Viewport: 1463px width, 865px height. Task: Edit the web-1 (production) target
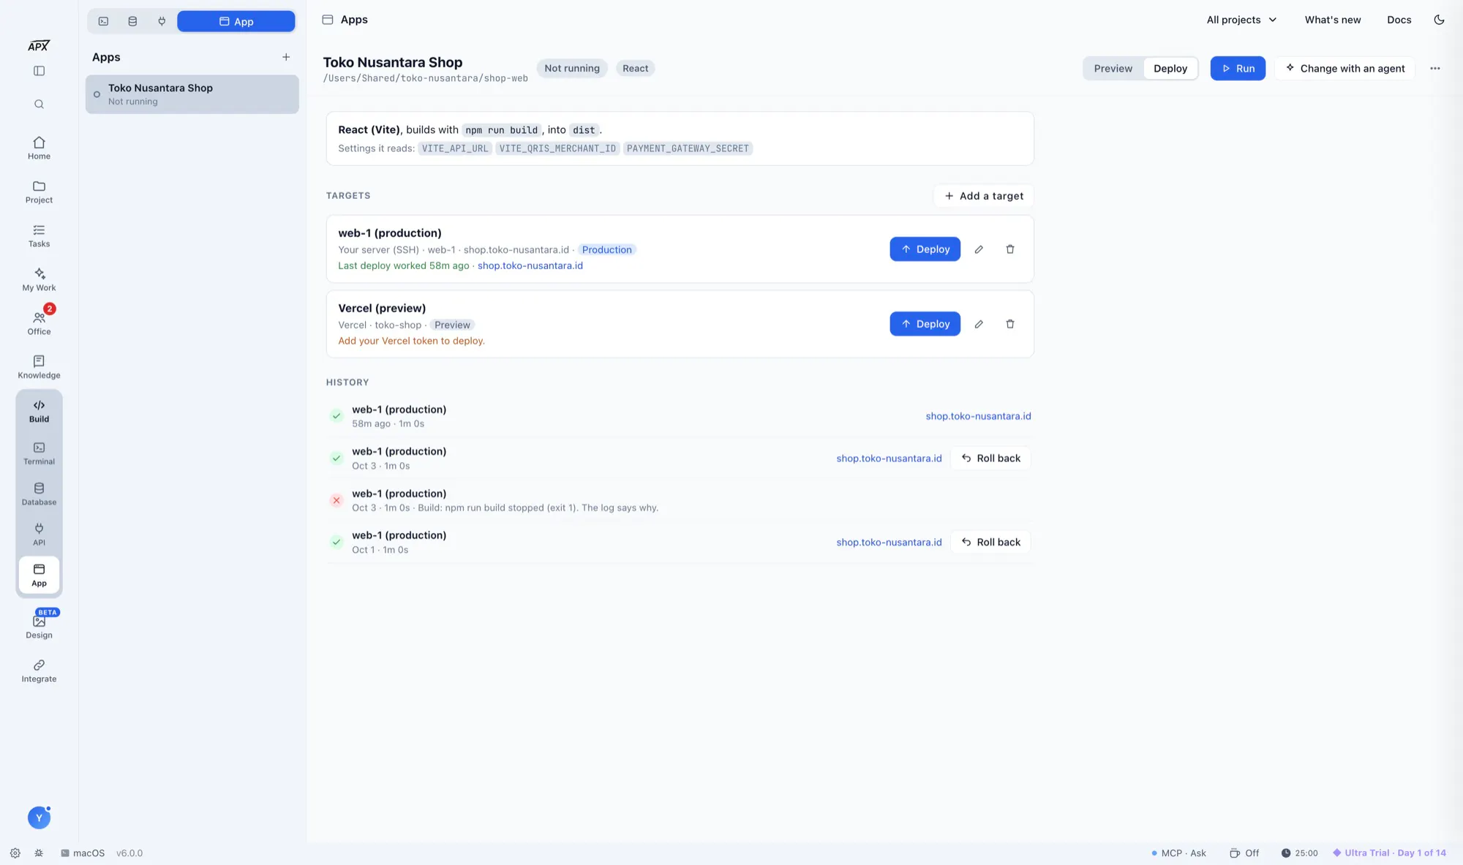click(979, 249)
